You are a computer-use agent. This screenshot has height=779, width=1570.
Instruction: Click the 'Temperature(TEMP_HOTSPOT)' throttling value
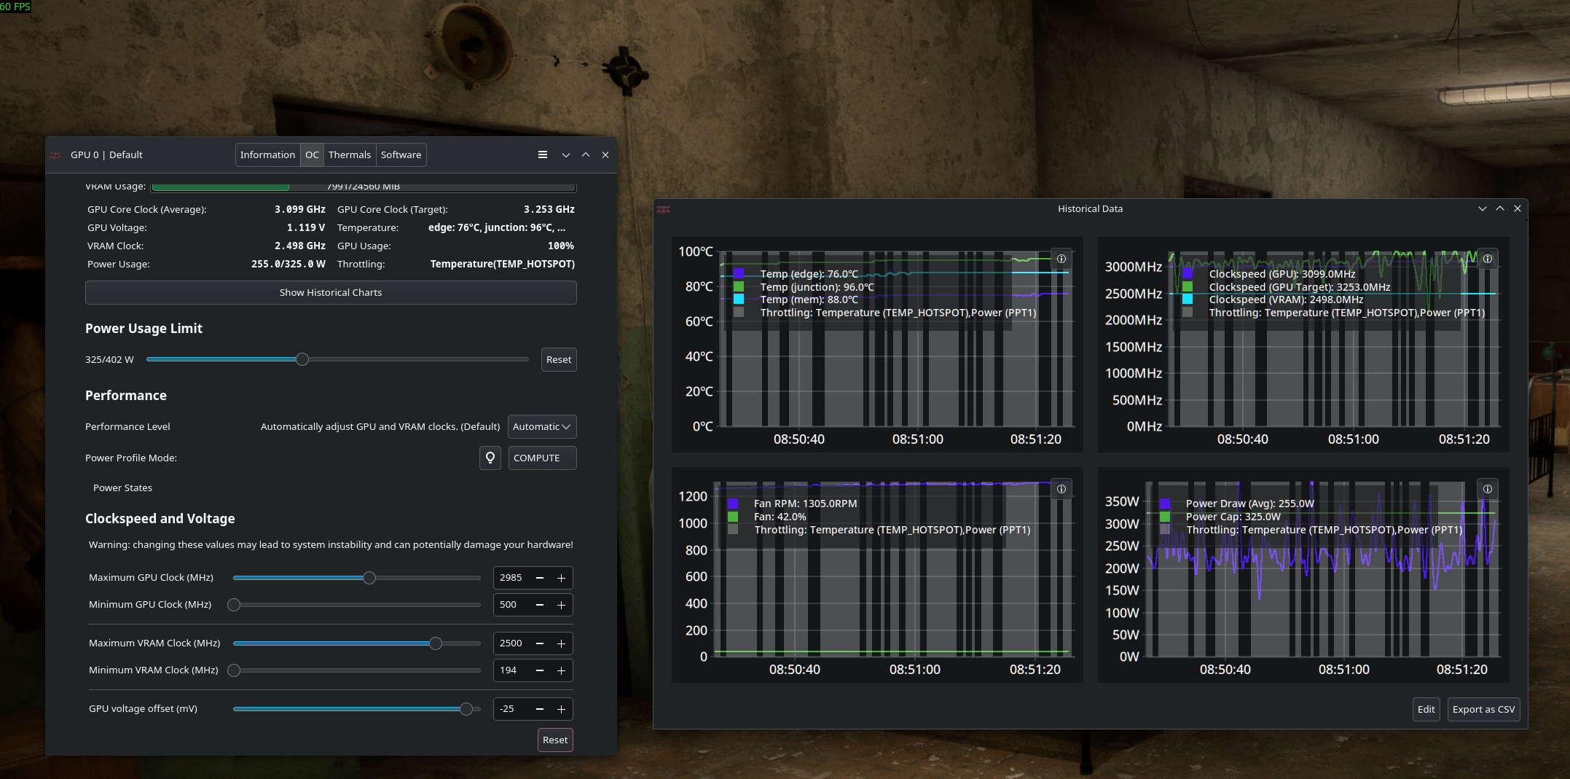point(503,264)
